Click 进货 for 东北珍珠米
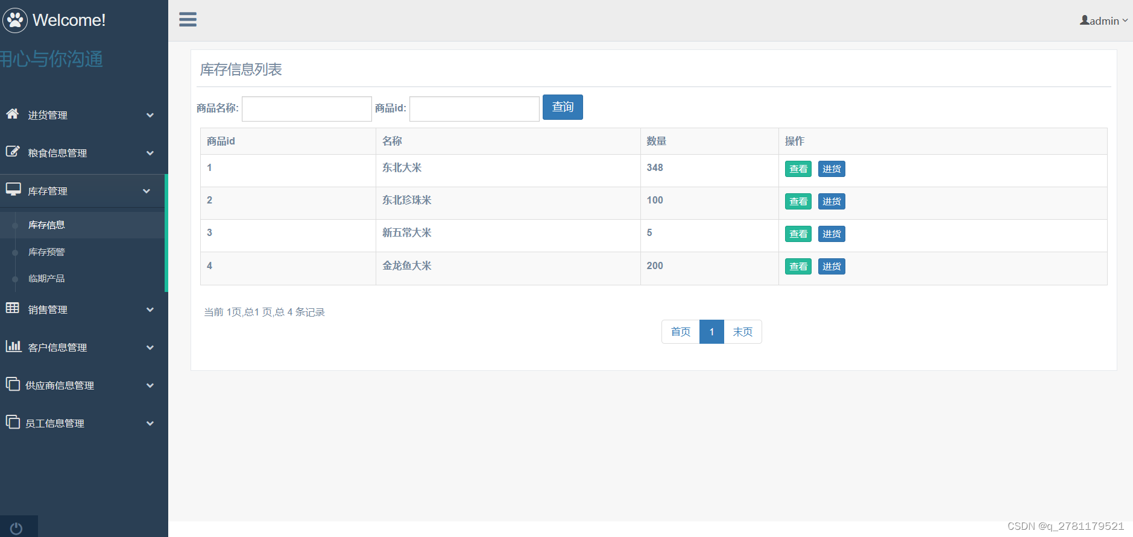Screen dimensions: 1133x537 (x=832, y=202)
